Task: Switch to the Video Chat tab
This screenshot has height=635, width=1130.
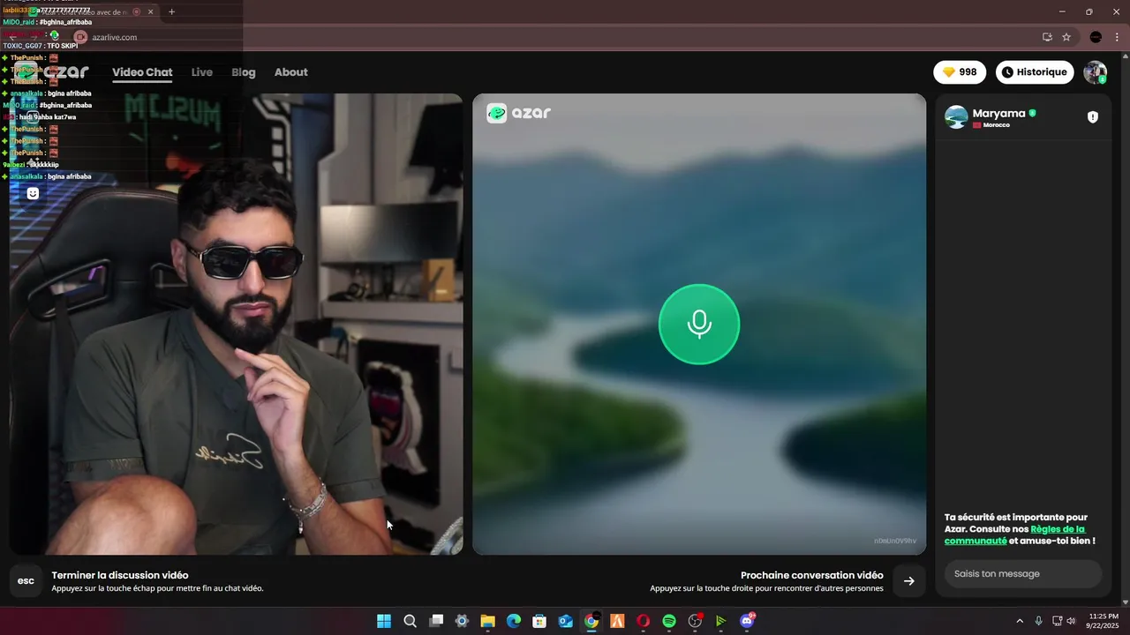Action: point(142,72)
